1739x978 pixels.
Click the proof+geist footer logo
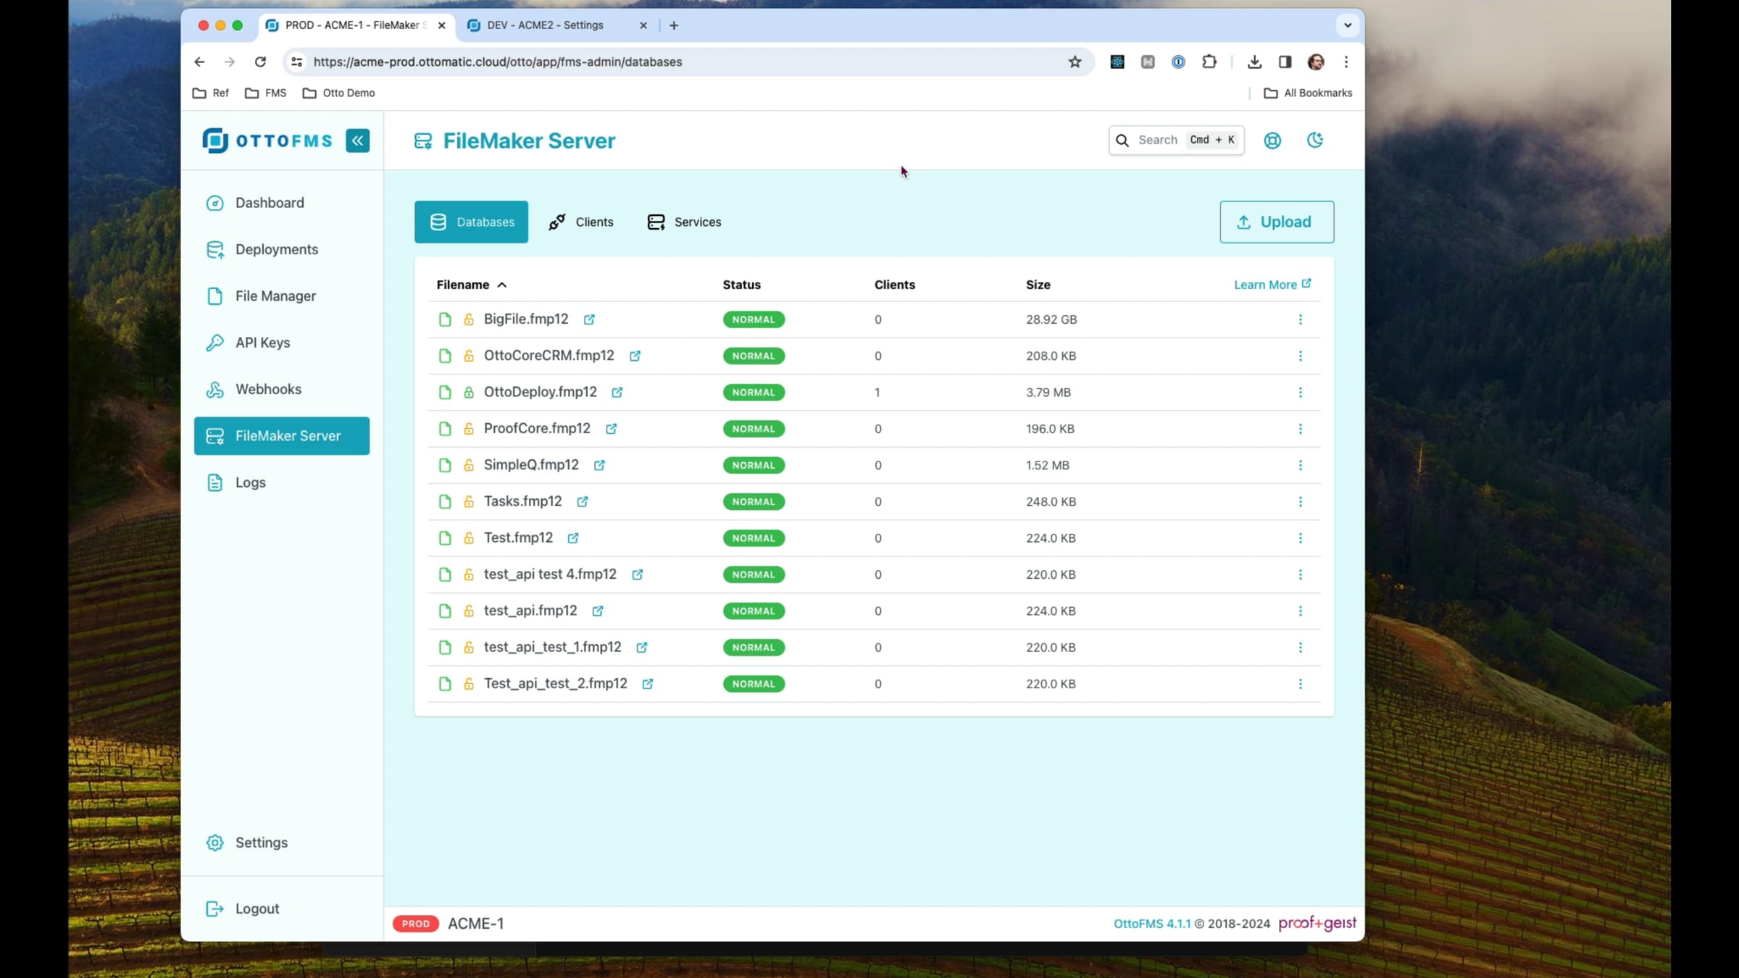(1317, 923)
